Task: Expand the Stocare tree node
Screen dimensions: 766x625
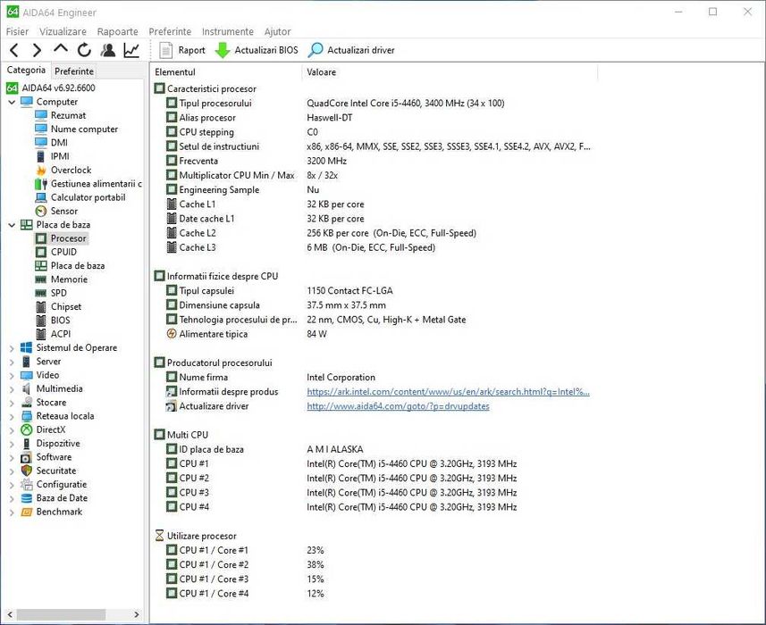Action: [12, 403]
